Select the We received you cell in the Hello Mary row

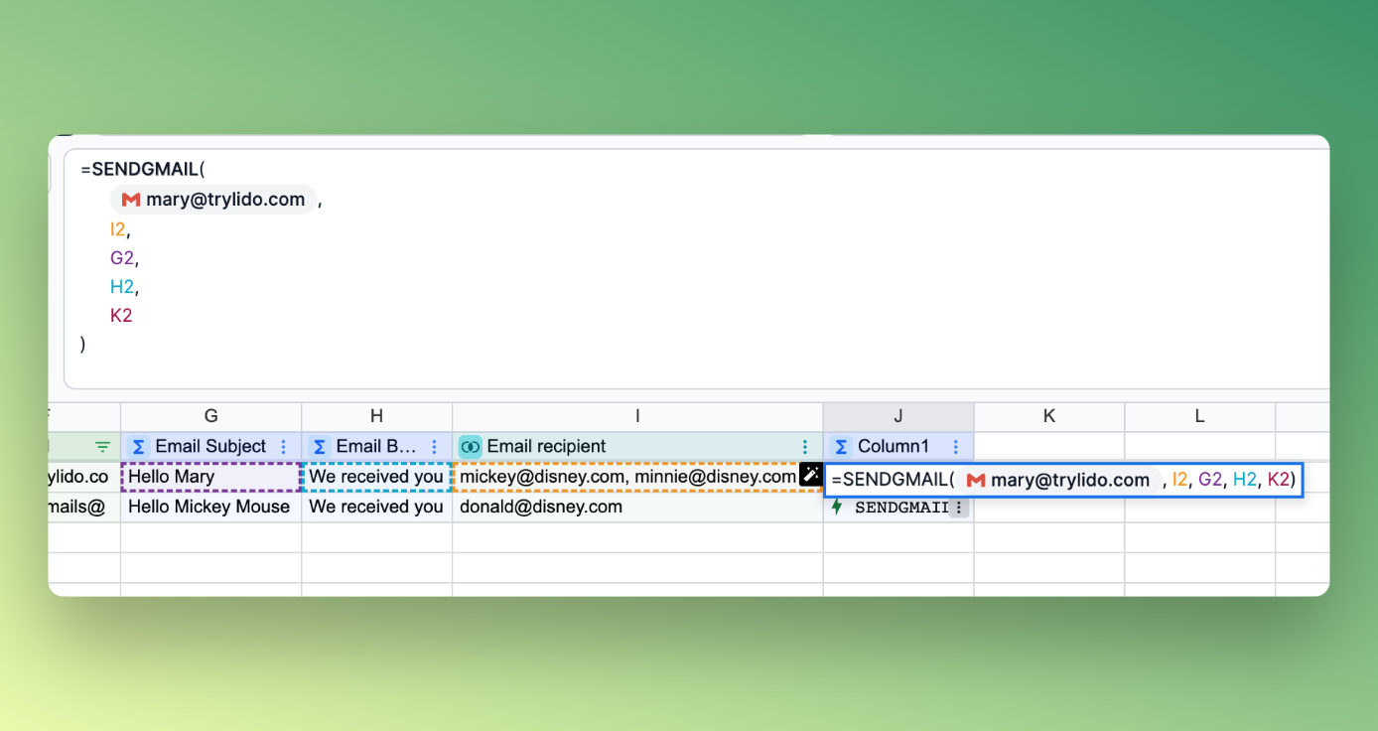coord(376,477)
